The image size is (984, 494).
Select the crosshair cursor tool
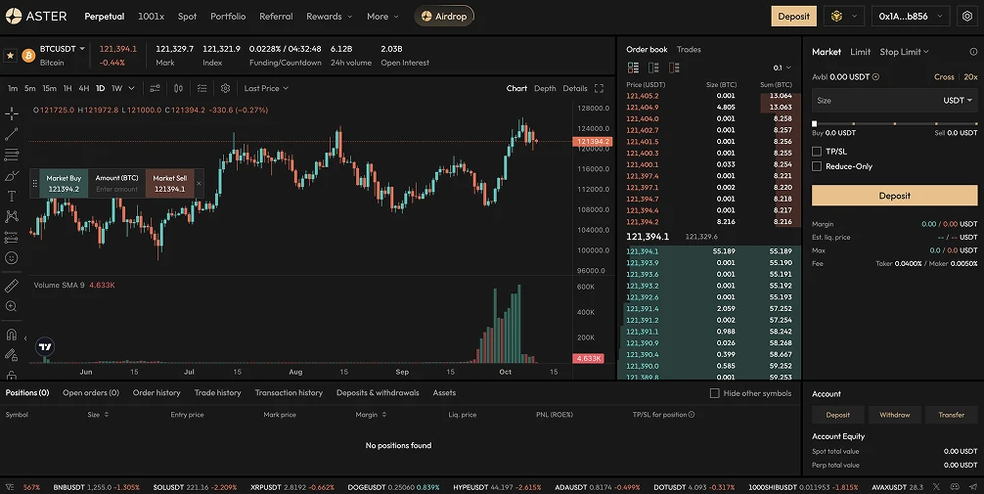(x=12, y=113)
